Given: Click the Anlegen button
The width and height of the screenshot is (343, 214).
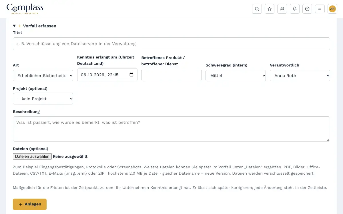Looking at the screenshot, I should [x=30, y=204].
